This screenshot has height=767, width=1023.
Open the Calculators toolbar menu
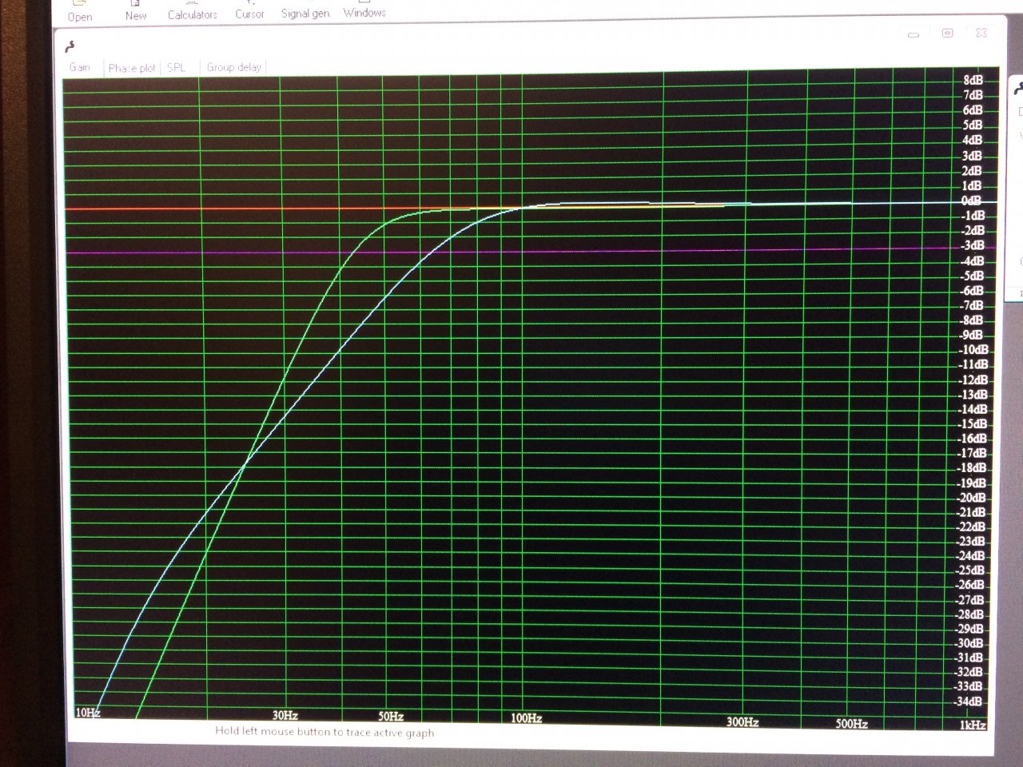pyautogui.click(x=192, y=10)
